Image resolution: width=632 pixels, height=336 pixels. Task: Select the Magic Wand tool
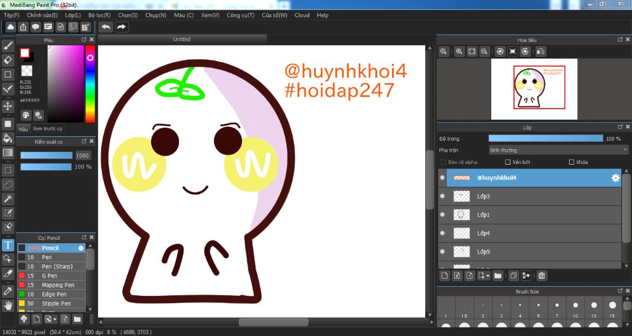(7, 199)
